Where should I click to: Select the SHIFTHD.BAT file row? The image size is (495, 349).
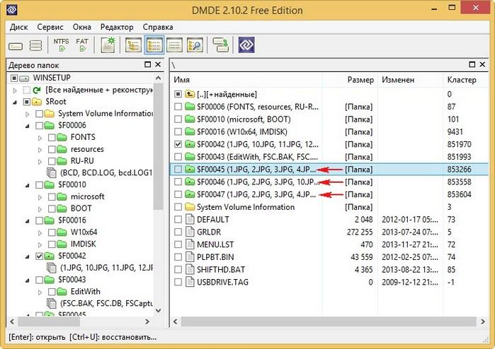[x=329, y=270]
